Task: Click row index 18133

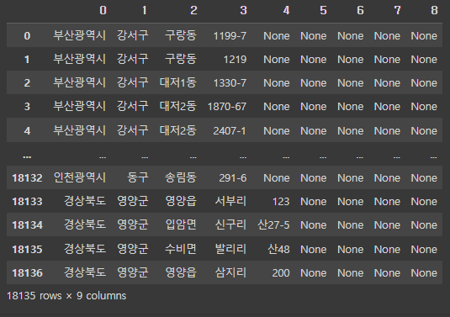Action: coord(27,202)
